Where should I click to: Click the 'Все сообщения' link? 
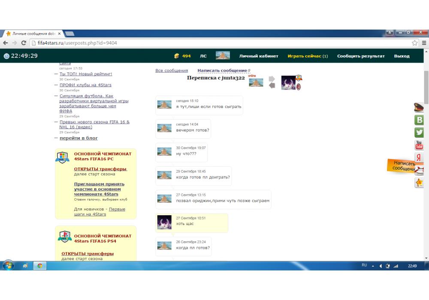[x=172, y=71]
